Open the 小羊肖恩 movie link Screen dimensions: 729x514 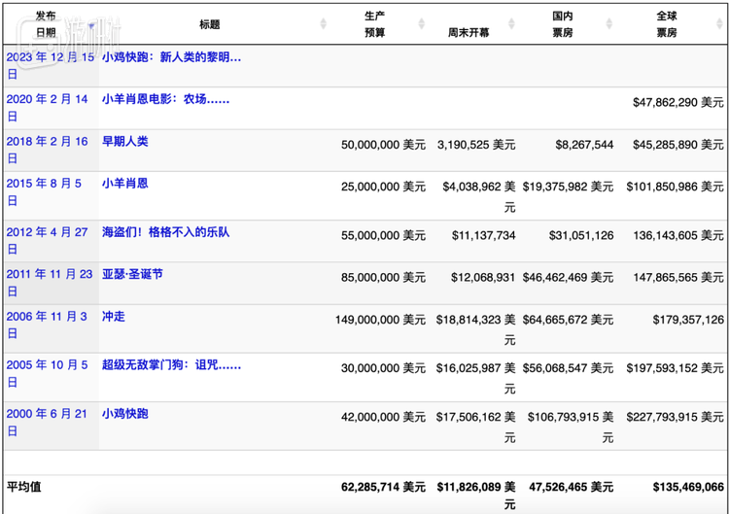[x=125, y=183]
